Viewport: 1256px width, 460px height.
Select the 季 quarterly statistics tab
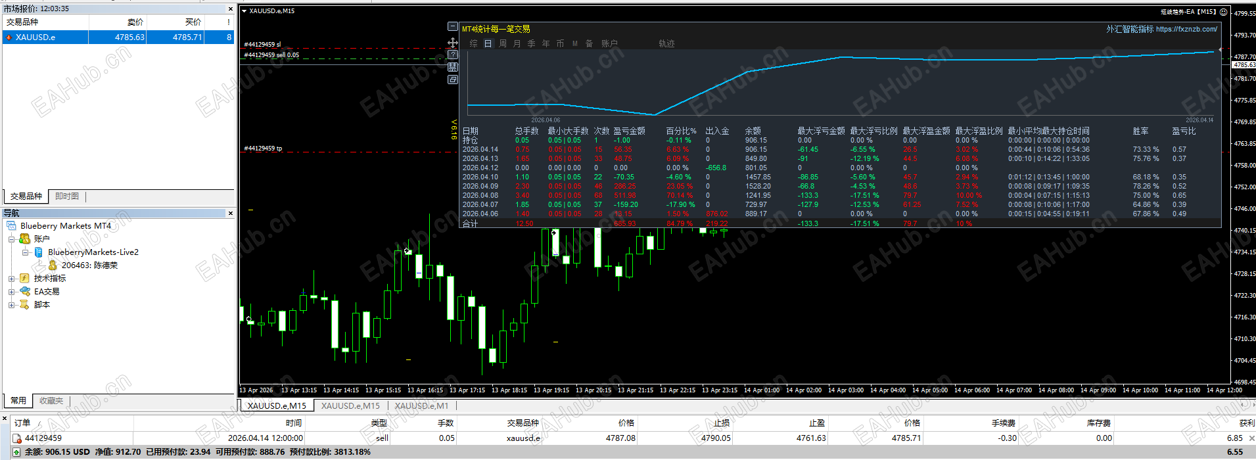tap(531, 43)
